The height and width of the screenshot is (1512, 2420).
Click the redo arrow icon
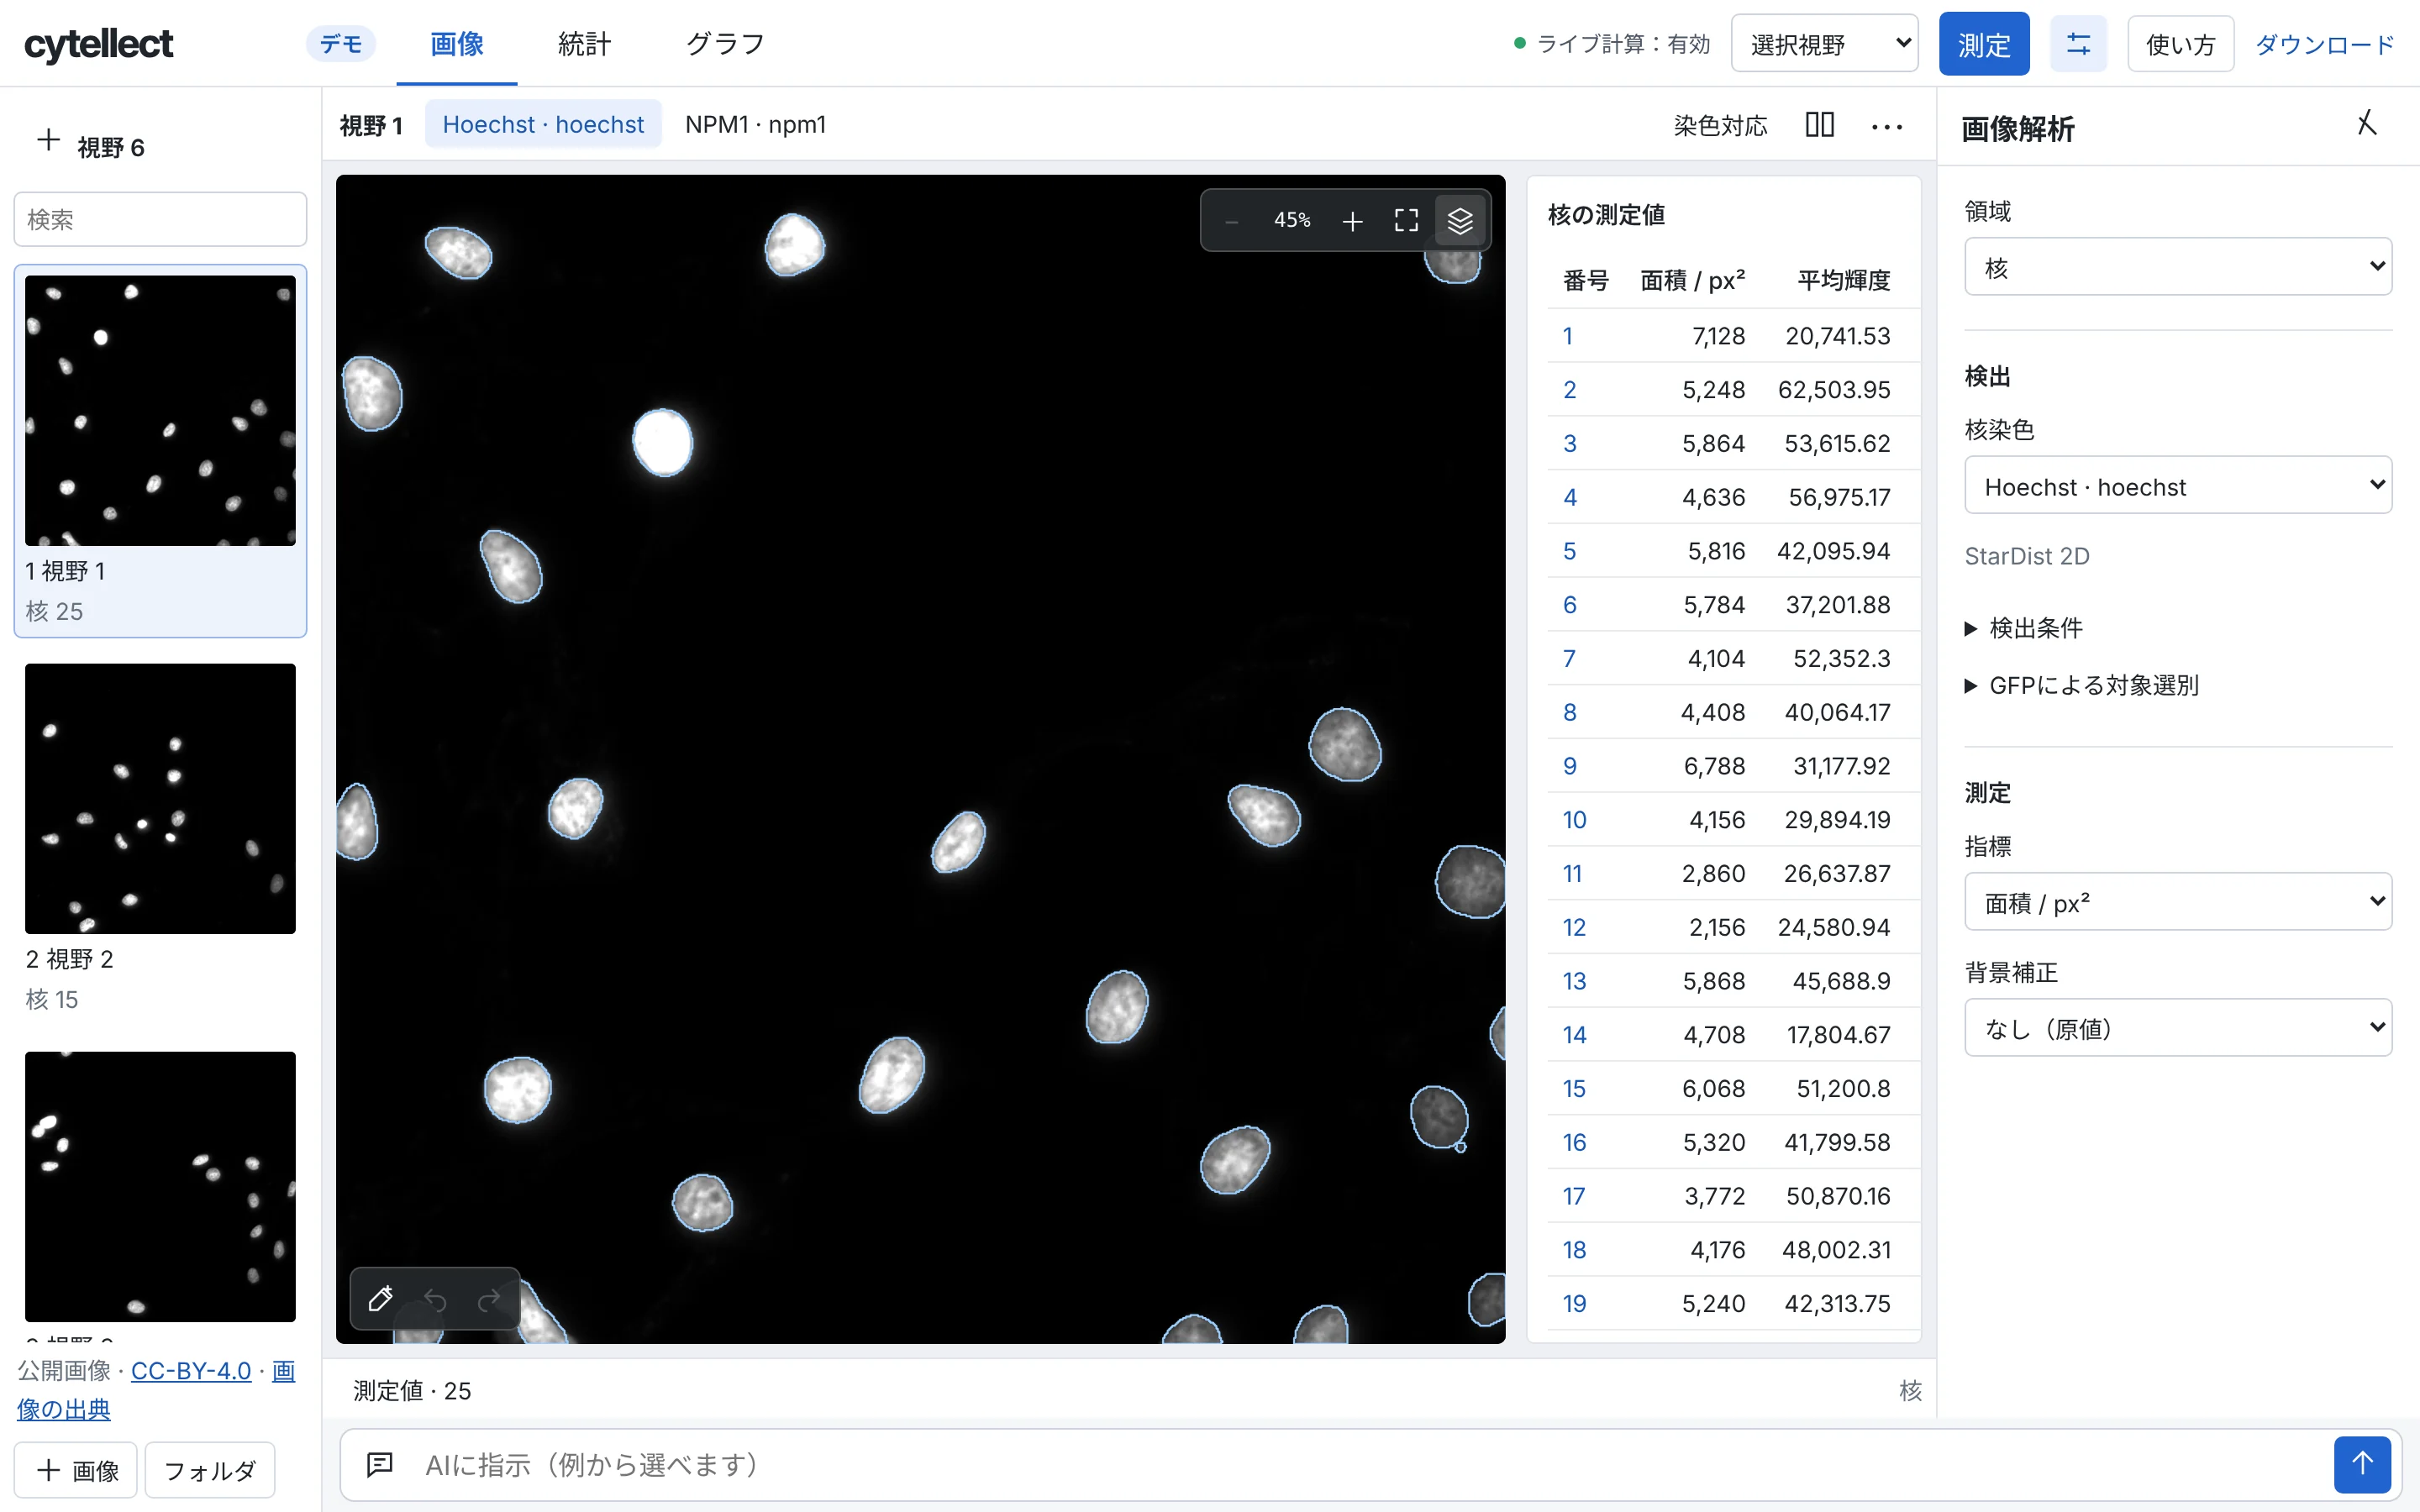coord(489,1299)
